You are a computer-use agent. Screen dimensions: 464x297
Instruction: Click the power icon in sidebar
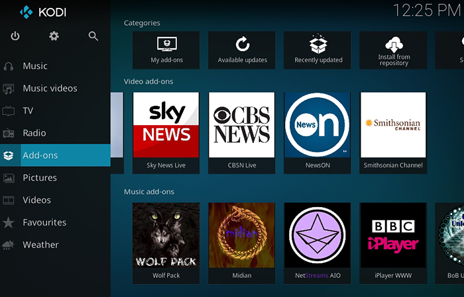tap(15, 36)
